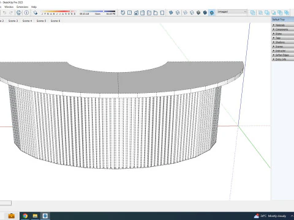Image resolution: width=294 pixels, height=220 pixels.
Task: Switch to Back view icon
Action: point(149,13)
